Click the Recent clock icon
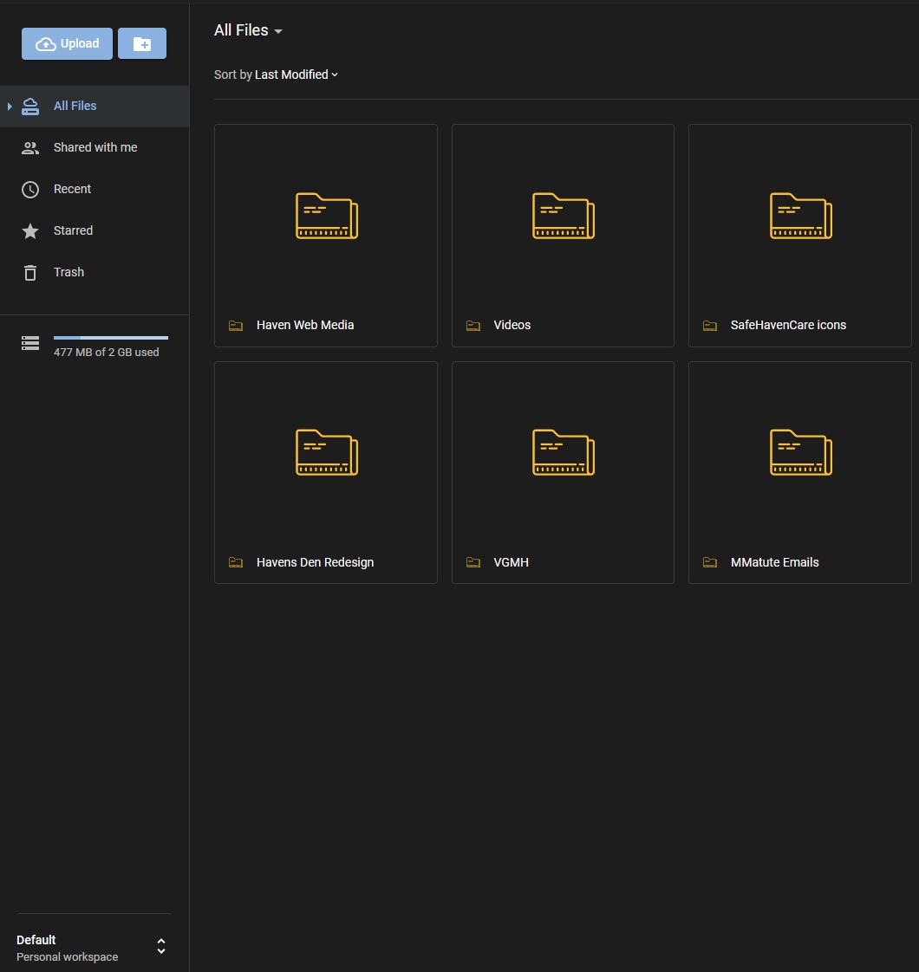 [x=30, y=190]
